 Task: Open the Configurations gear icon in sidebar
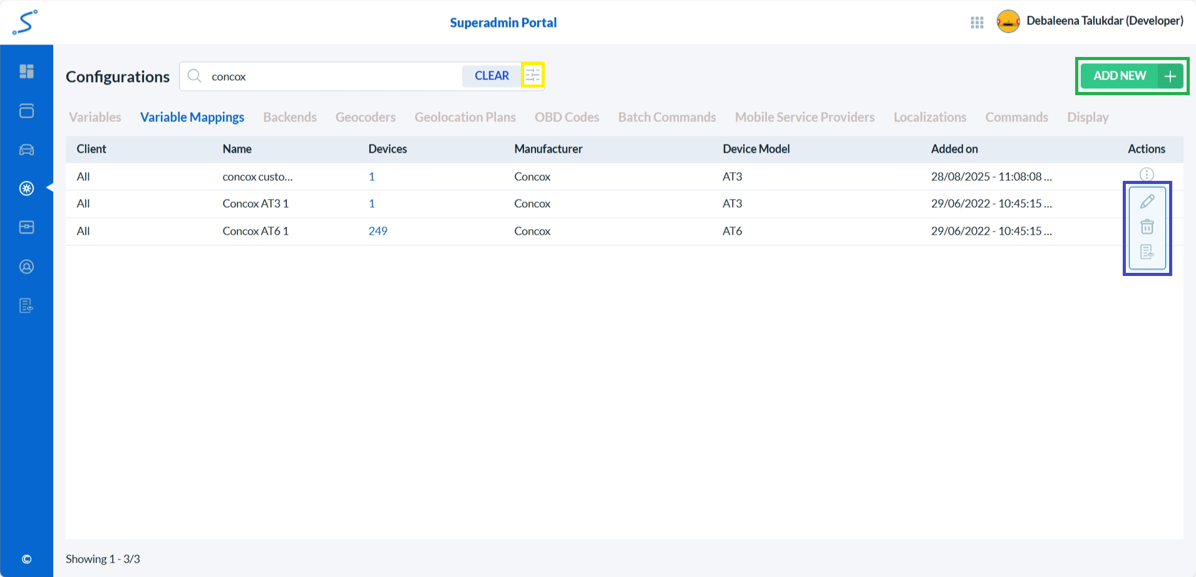coord(26,188)
